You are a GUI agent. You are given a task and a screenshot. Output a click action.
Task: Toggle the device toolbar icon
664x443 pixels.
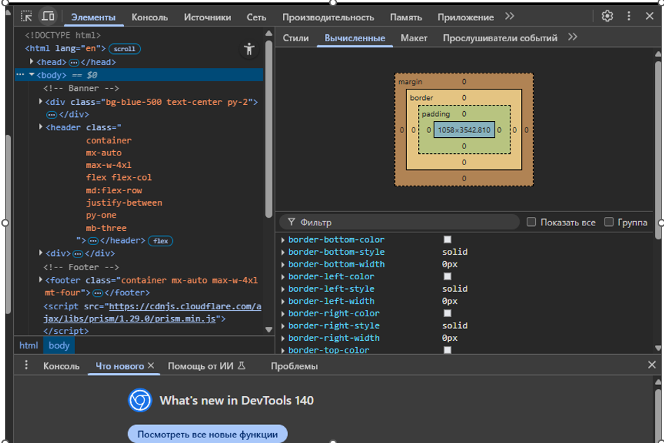click(x=48, y=16)
